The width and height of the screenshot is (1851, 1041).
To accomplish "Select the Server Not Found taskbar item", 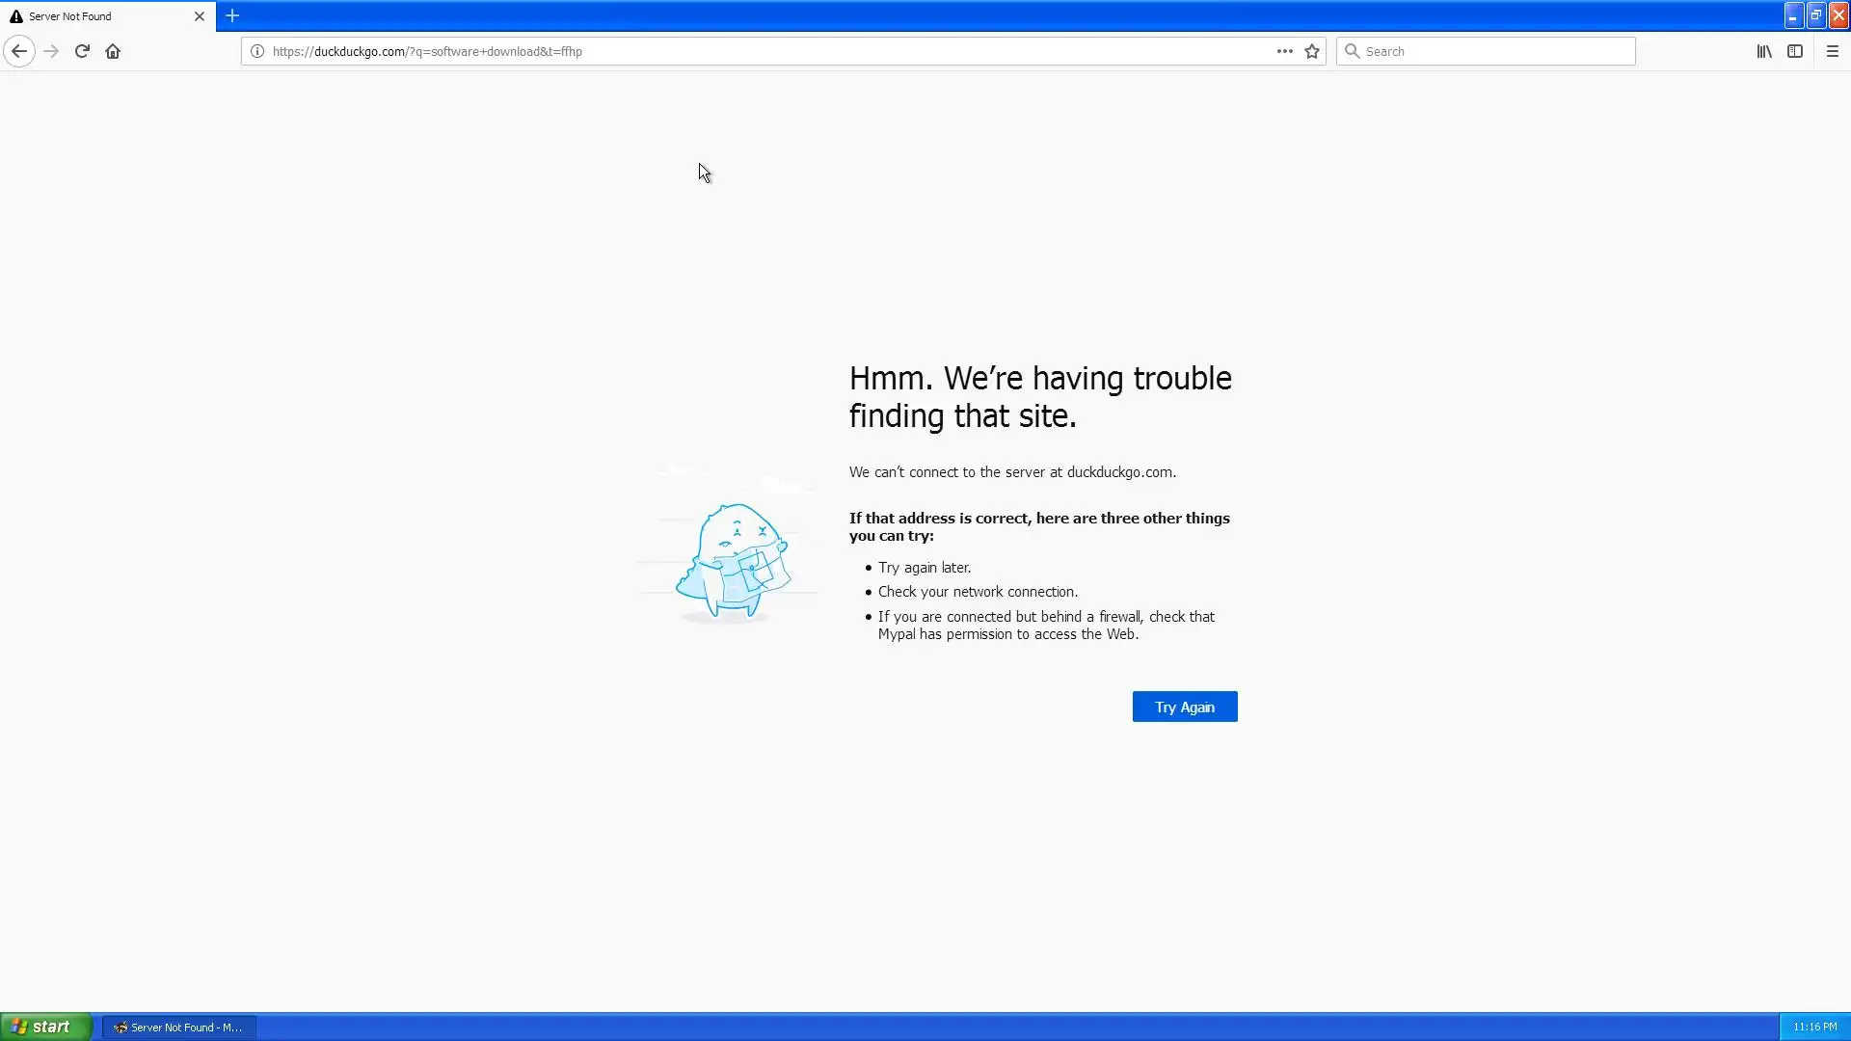I will (179, 1028).
